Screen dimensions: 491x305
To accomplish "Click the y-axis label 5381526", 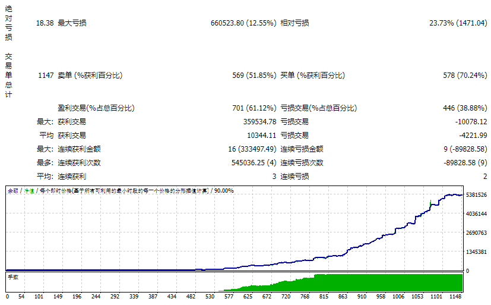I will [x=476, y=194].
